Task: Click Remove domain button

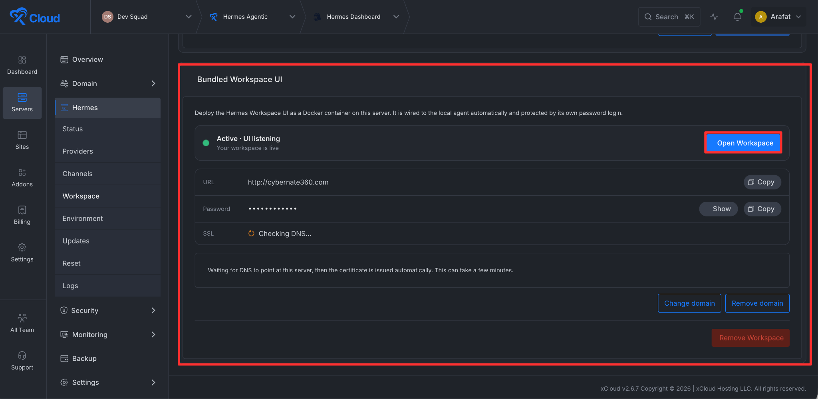Action: pyautogui.click(x=757, y=303)
